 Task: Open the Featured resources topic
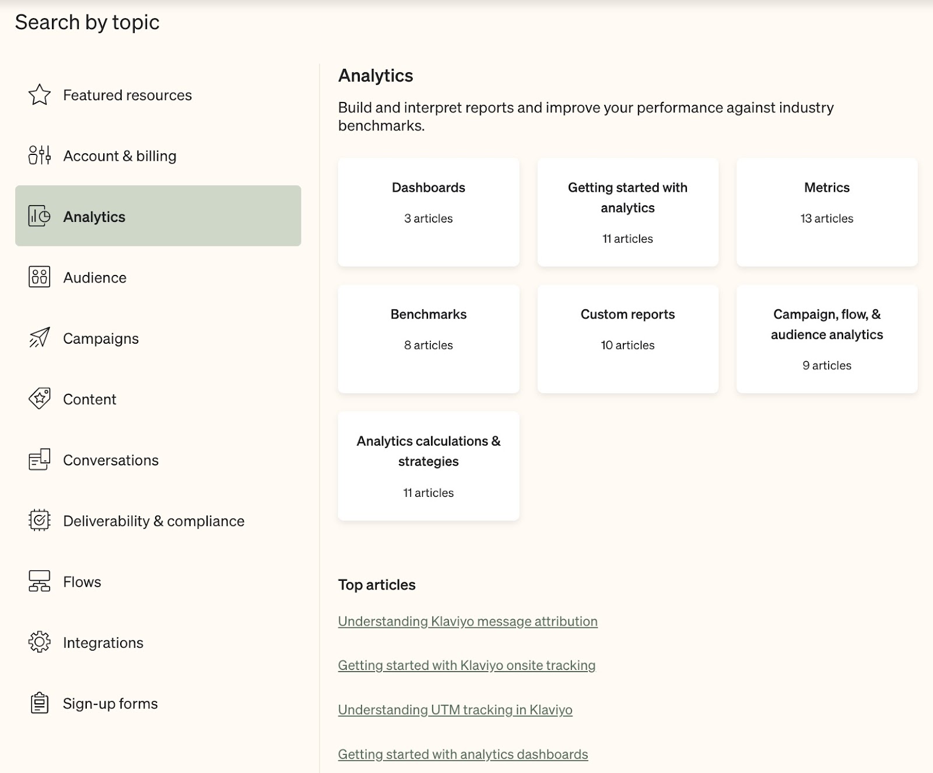(127, 95)
